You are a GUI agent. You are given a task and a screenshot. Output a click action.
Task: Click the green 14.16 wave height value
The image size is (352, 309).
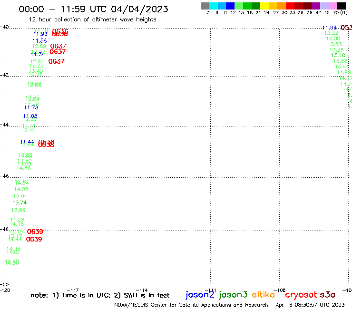click(x=17, y=224)
